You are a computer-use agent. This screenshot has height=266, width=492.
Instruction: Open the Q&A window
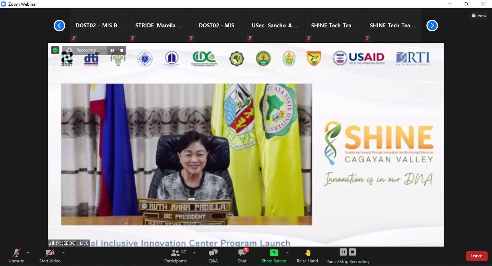[x=213, y=256]
